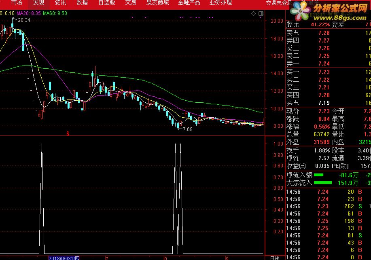This screenshot has width=371, height=260.
Task: Click the 净流入额 green bar
Action: [318, 175]
